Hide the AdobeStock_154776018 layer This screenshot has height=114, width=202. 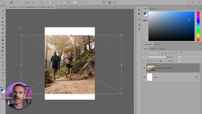144,68
